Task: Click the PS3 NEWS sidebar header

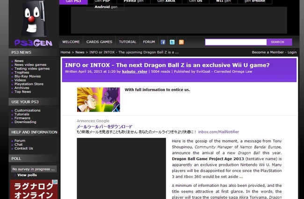Action: pos(34,52)
